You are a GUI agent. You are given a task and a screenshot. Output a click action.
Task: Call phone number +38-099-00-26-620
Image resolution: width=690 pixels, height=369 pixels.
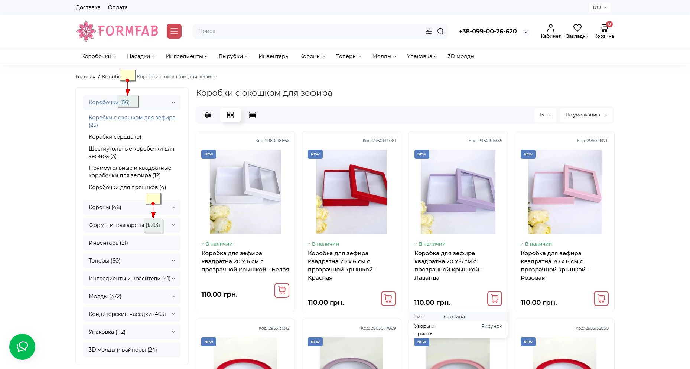[x=488, y=31]
